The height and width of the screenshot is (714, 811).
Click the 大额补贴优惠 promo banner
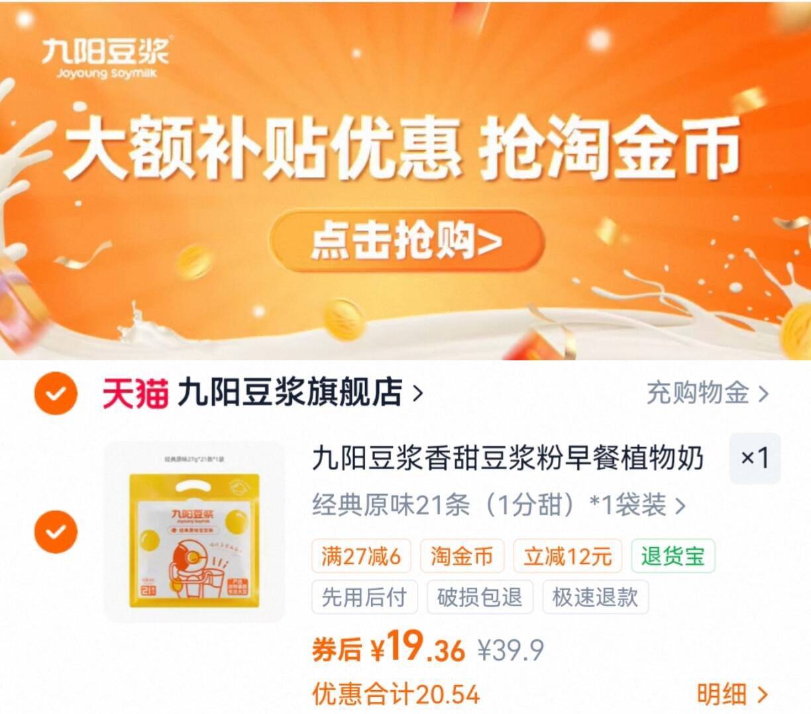pos(405,180)
